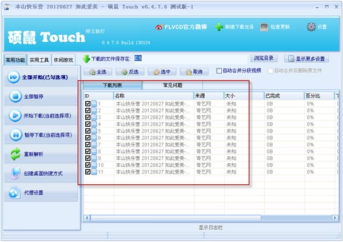Click the 全选 button
The width and height of the screenshot is (343, 242).
(98, 72)
